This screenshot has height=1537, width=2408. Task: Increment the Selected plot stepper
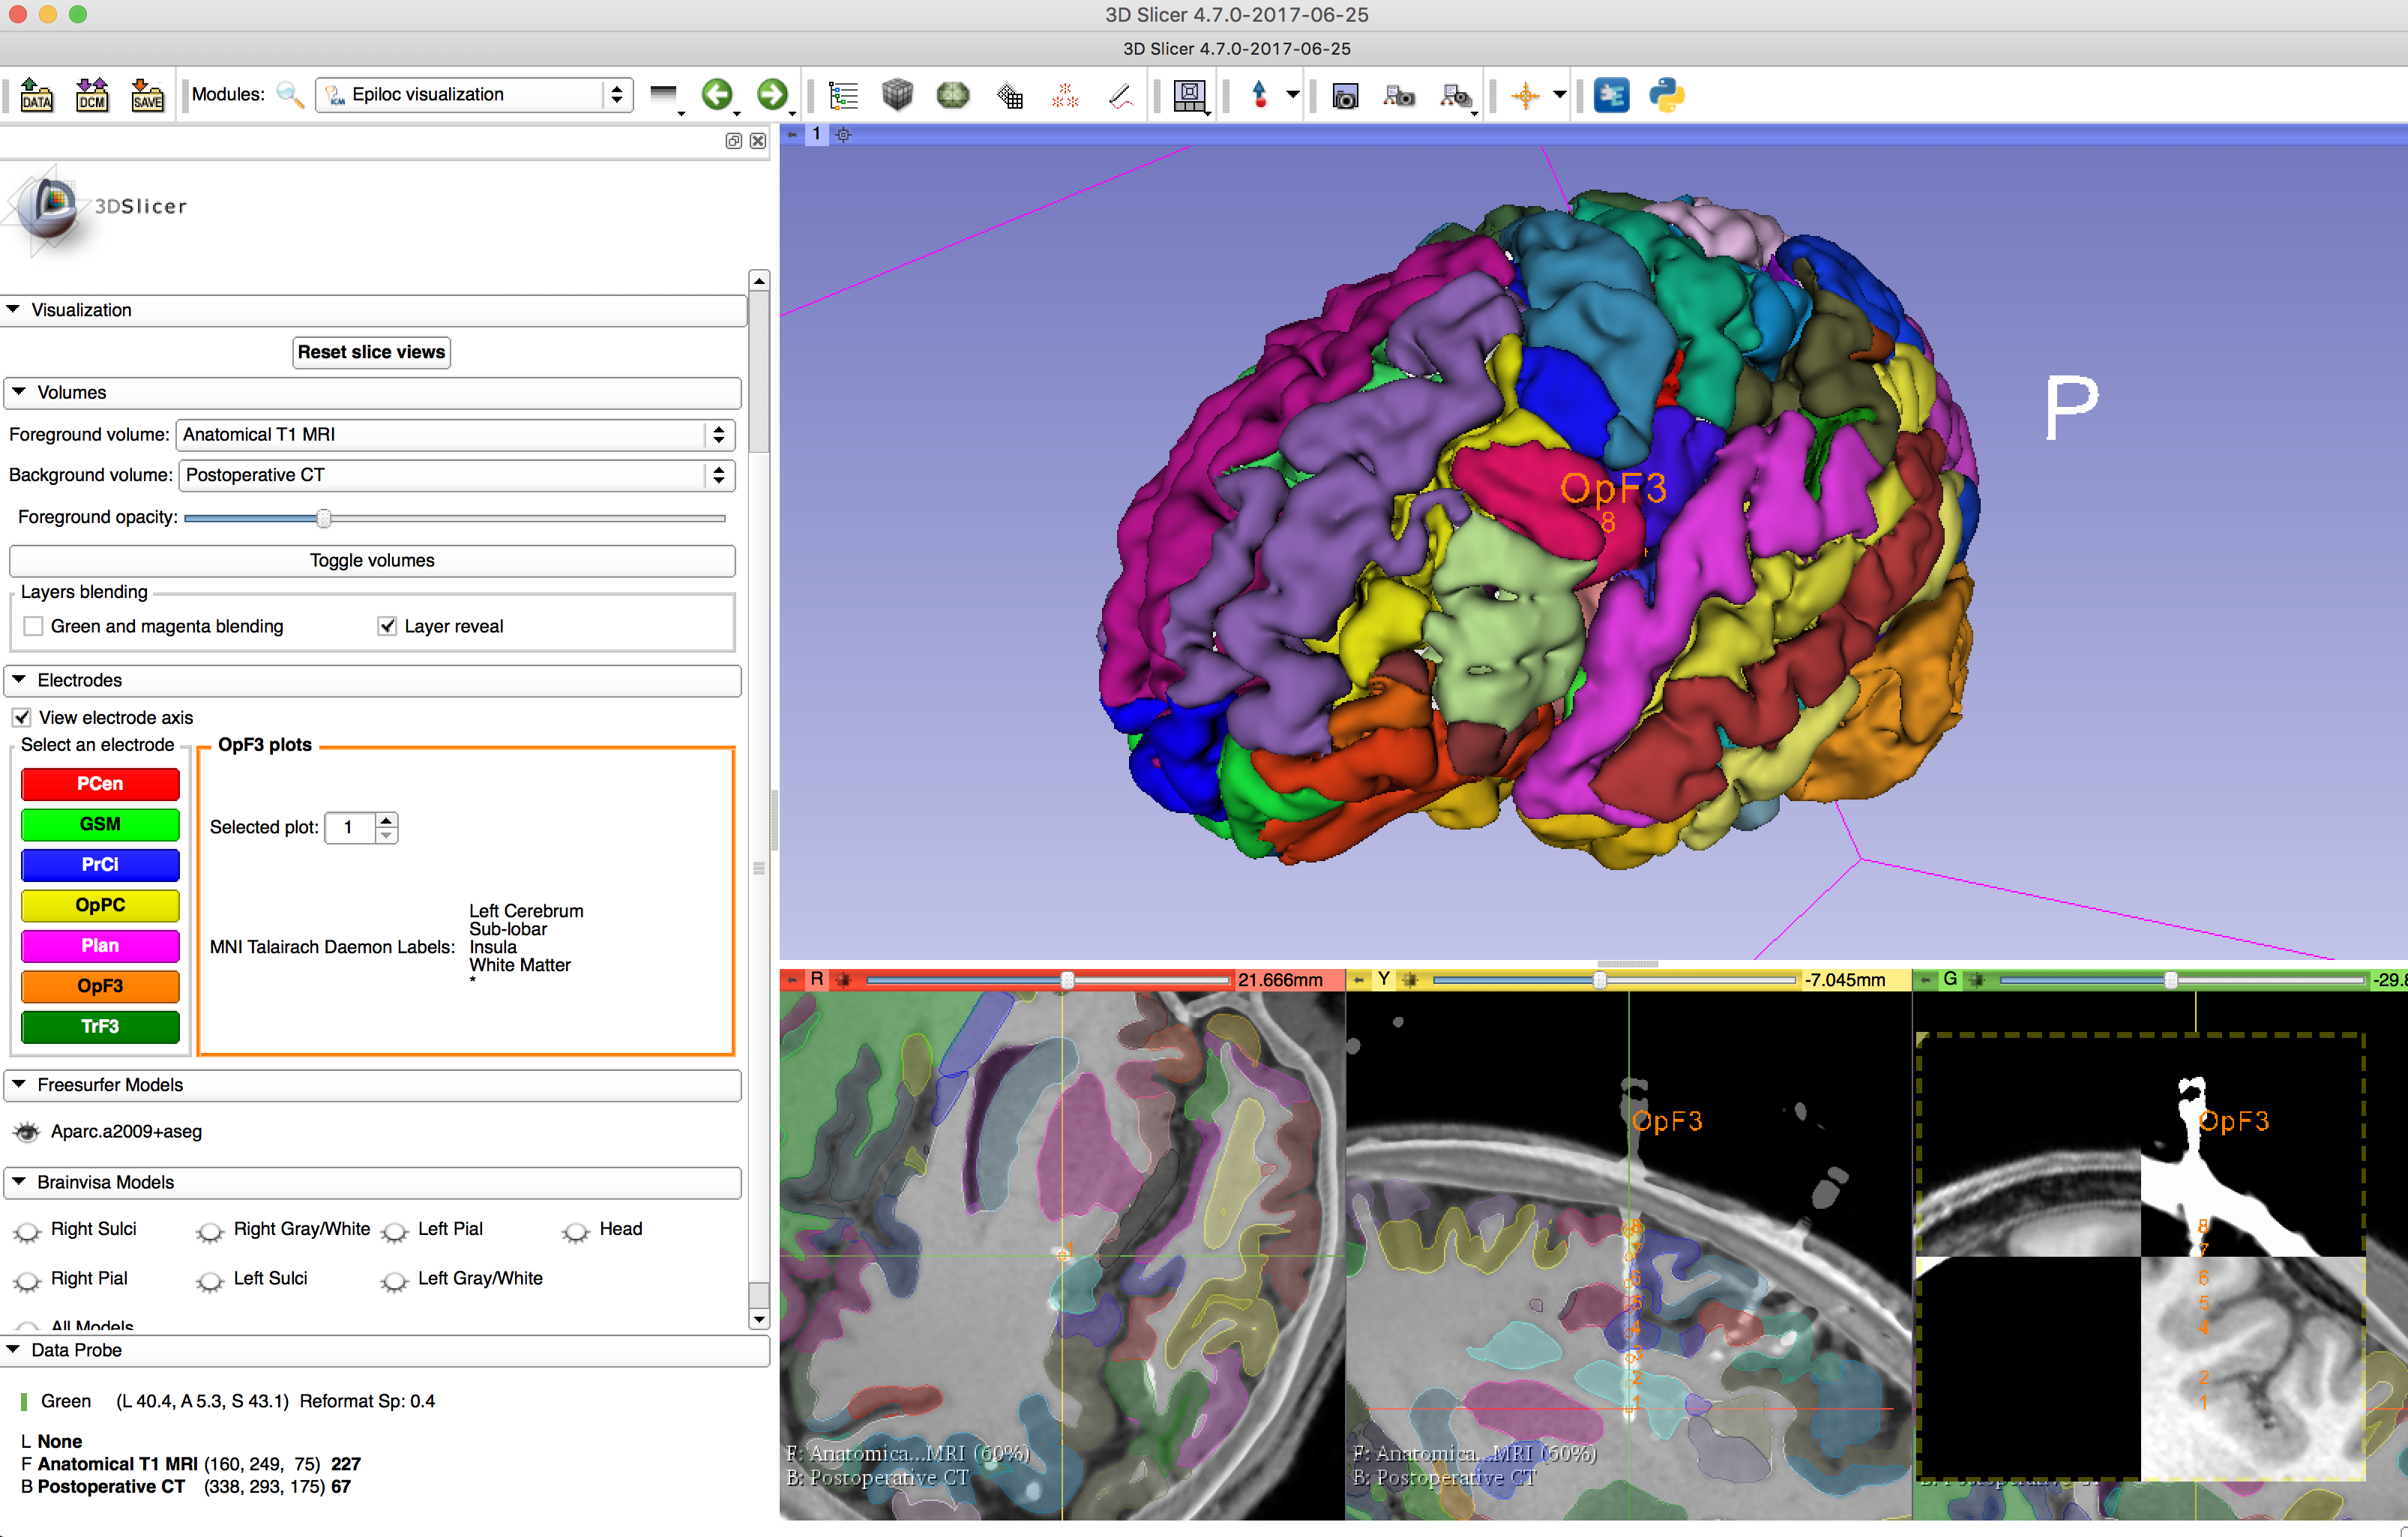pyautogui.click(x=386, y=820)
